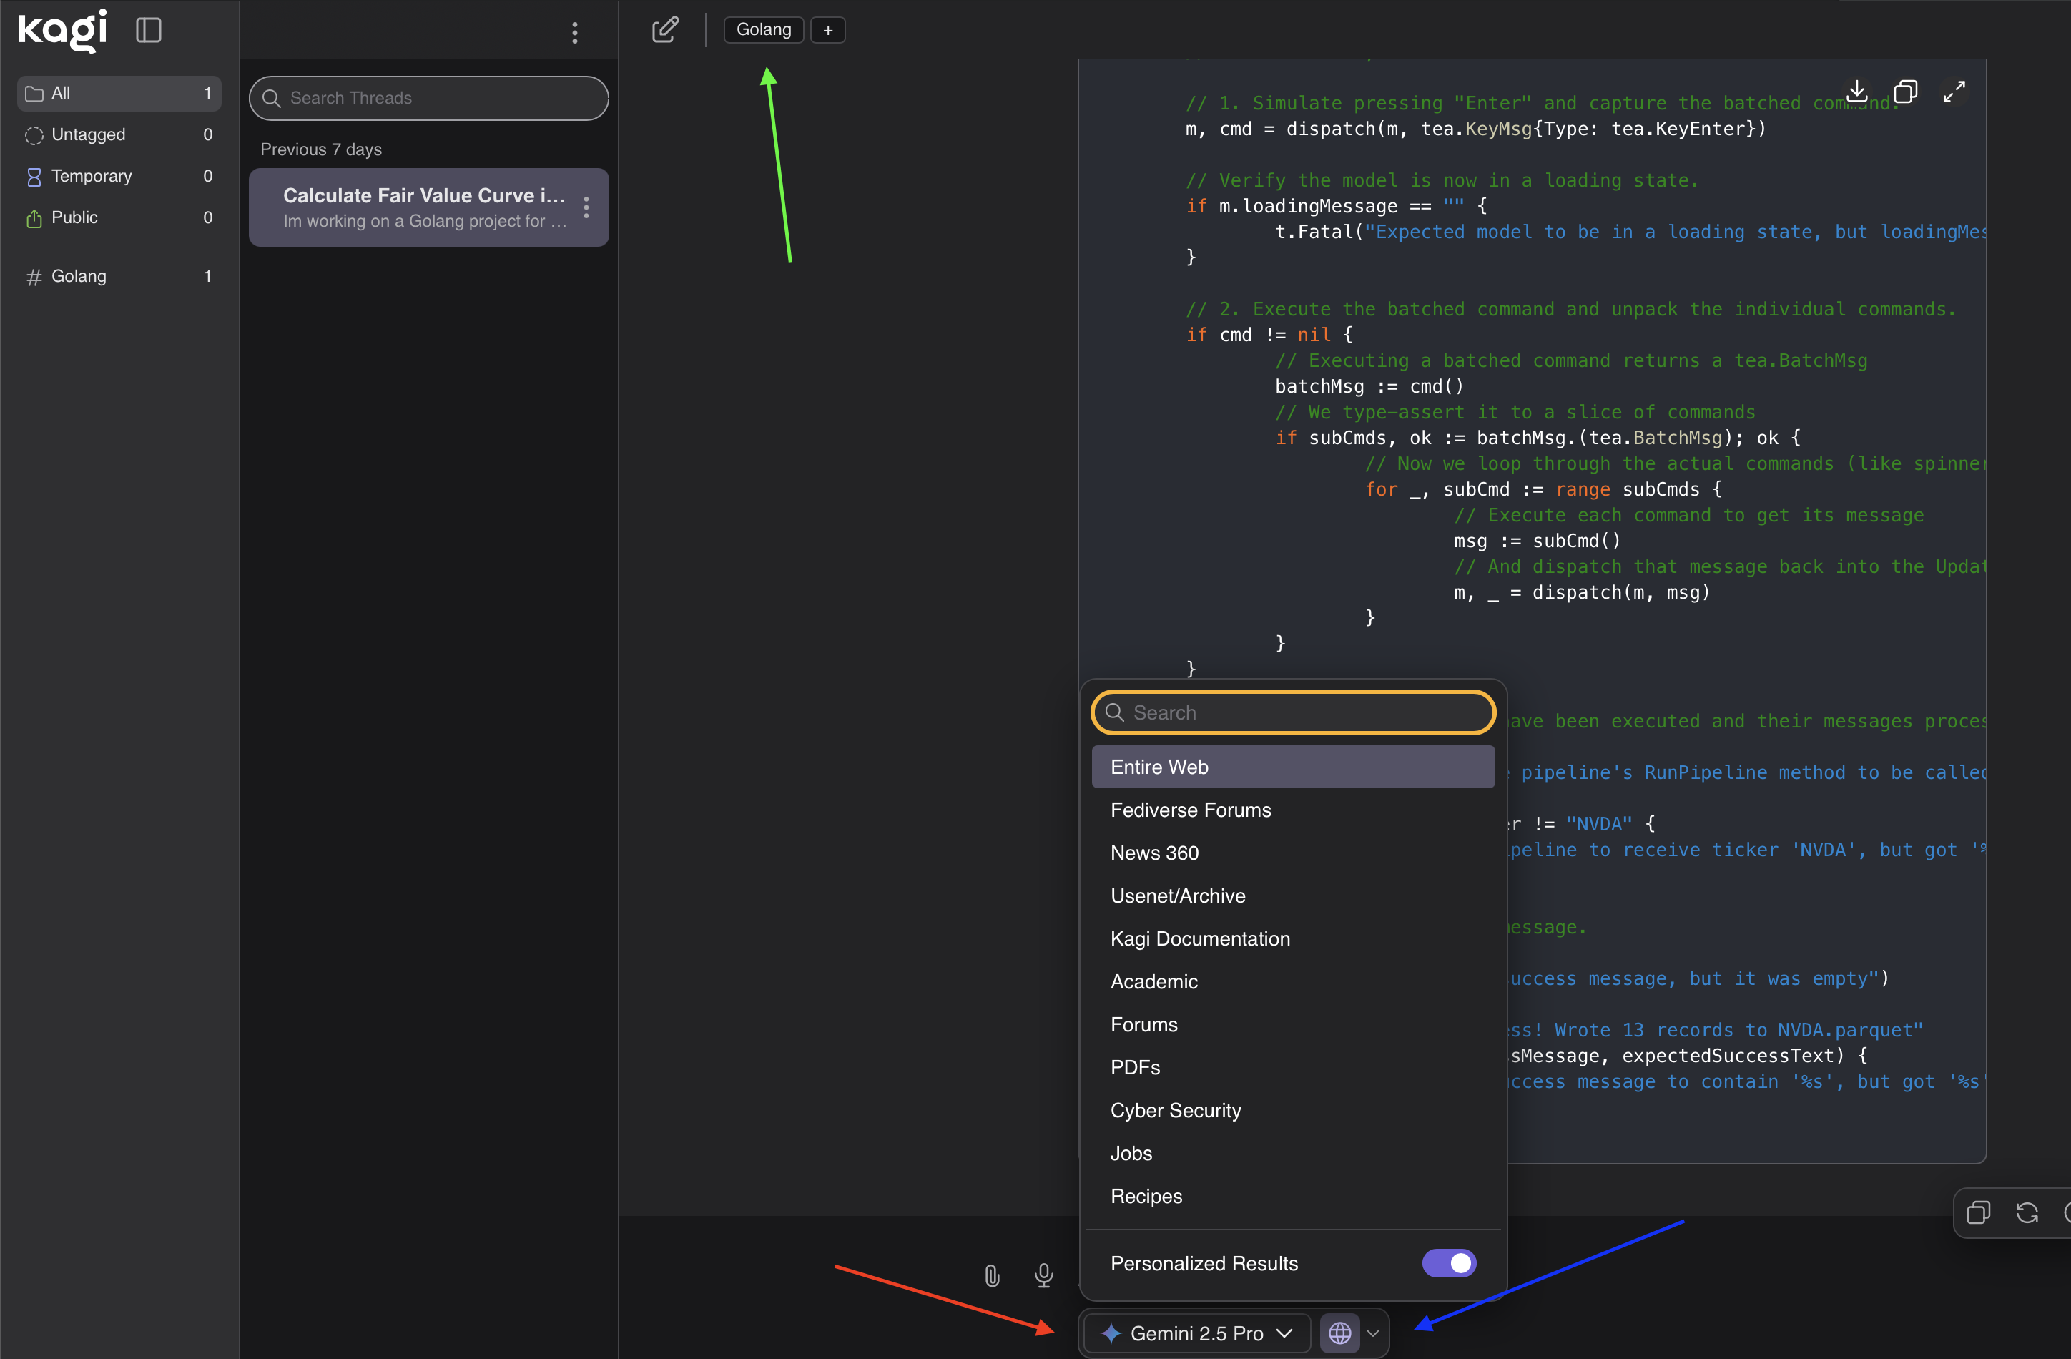The image size is (2071, 1359).
Task: Click the new thread compose icon
Action: 665,31
